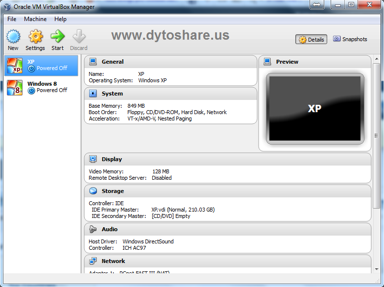Open the Machine menu
384x287 pixels.
[35, 19]
